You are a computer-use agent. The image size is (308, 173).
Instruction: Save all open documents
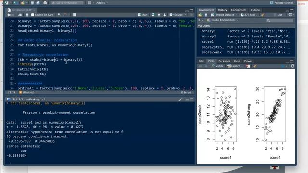[38, 3]
